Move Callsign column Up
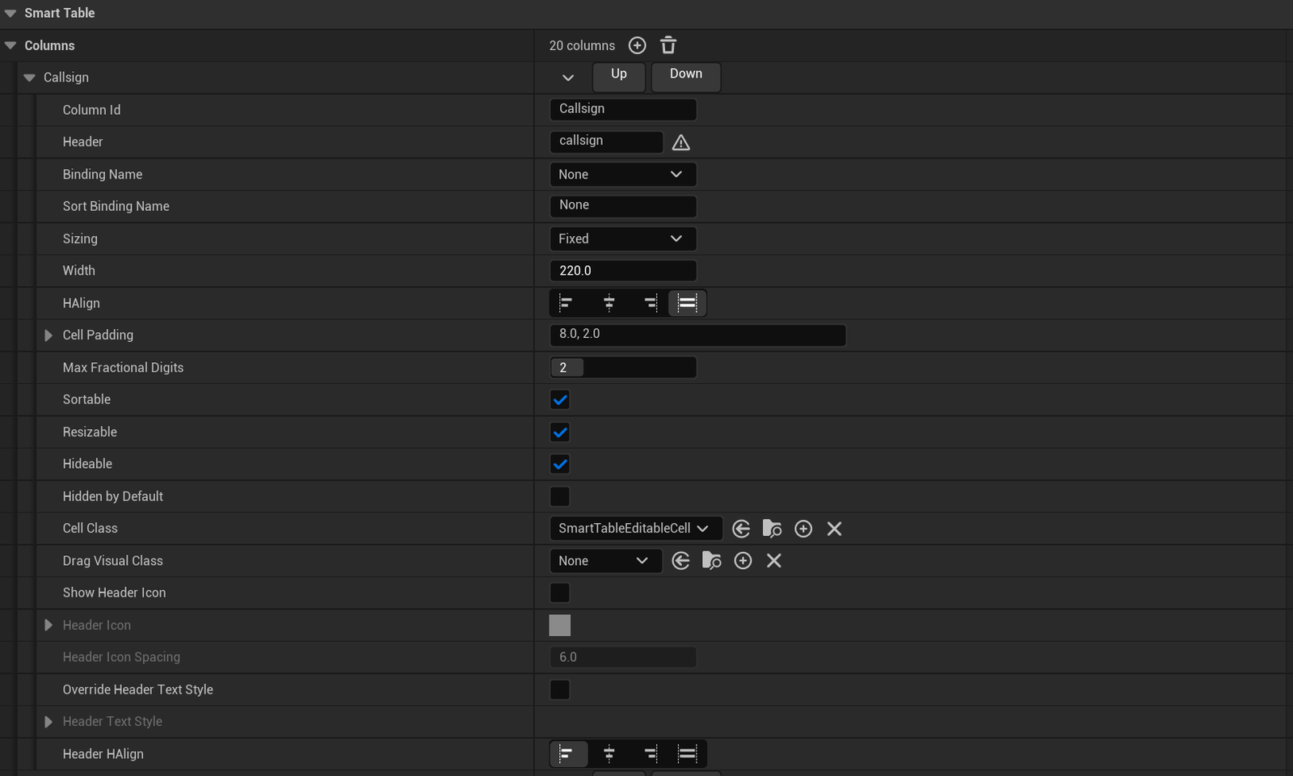The image size is (1293, 776). pyautogui.click(x=619, y=77)
